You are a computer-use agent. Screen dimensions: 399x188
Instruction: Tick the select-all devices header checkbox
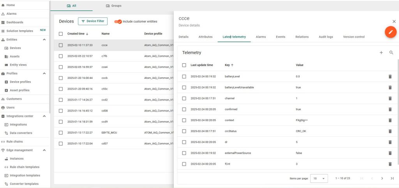coord(61,34)
